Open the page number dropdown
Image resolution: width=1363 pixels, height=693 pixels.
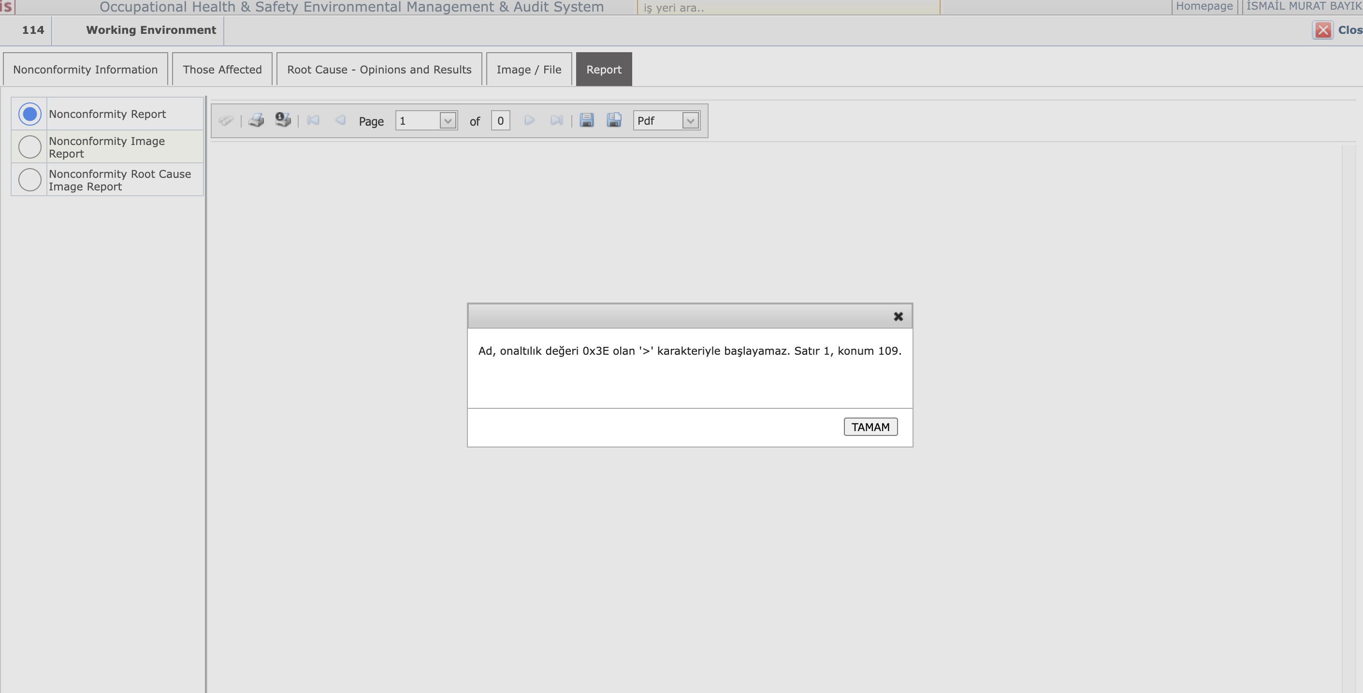pyautogui.click(x=448, y=121)
